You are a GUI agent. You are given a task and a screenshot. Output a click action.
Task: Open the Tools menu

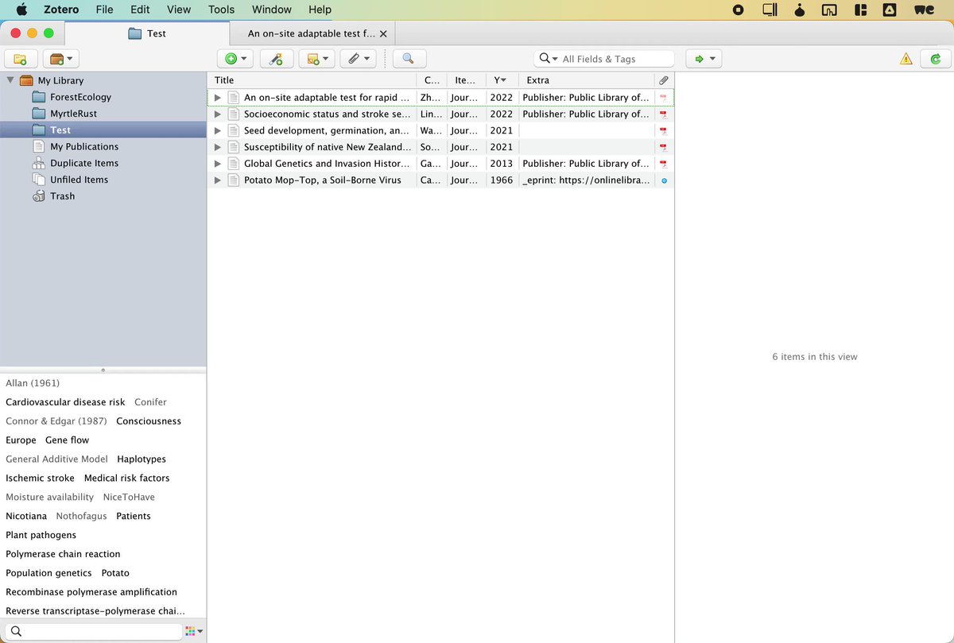tap(222, 10)
